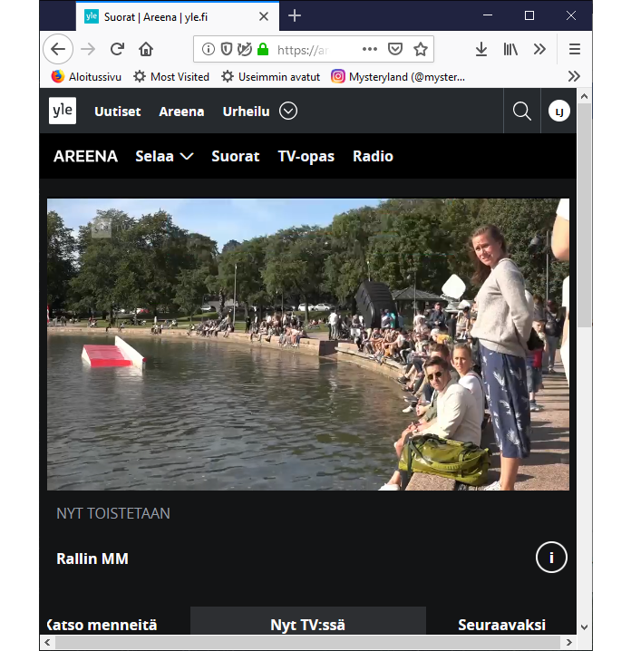
Task: Open the search magnifier in Yle header
Action: pos(521,111)
